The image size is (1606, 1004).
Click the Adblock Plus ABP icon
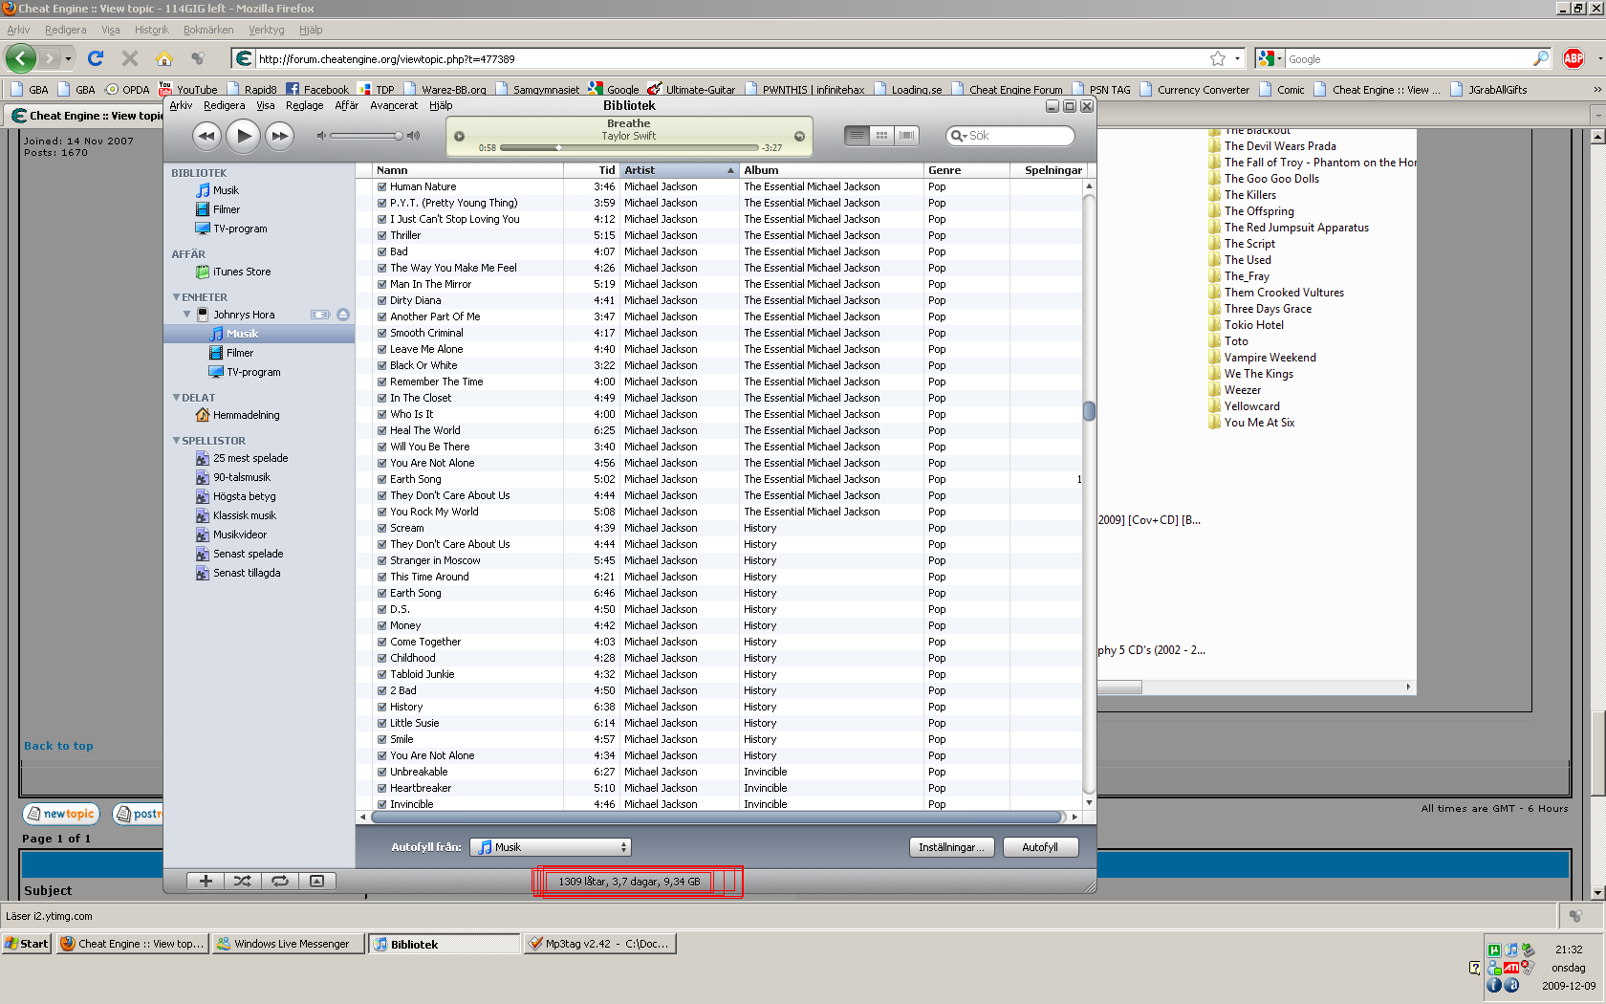tap(1573, 58)
